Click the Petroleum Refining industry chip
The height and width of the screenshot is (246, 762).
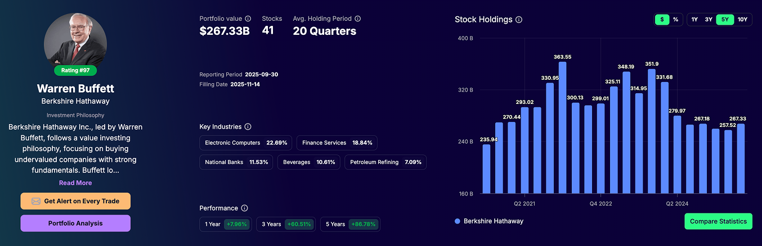(386, 162)
